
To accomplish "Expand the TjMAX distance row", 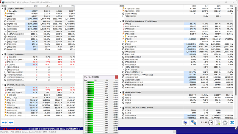I will (5, 59).
